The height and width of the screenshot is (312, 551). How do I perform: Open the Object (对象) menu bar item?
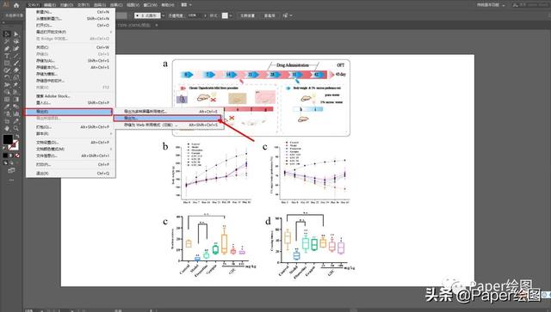[x=66, y=5]
